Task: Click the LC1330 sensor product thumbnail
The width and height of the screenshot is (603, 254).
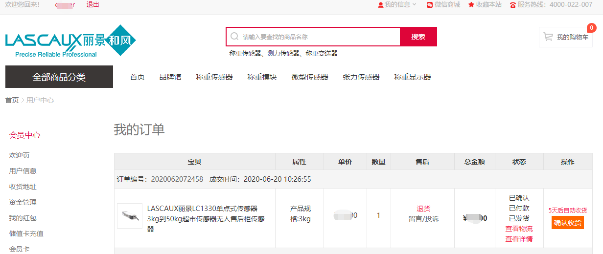Action: (130, 216)
